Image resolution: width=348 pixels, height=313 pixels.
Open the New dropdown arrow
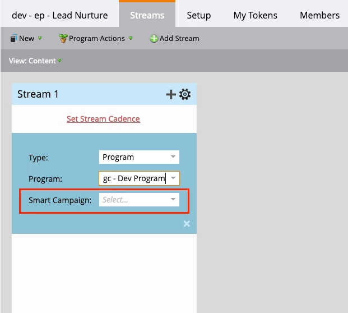point(40,38)
